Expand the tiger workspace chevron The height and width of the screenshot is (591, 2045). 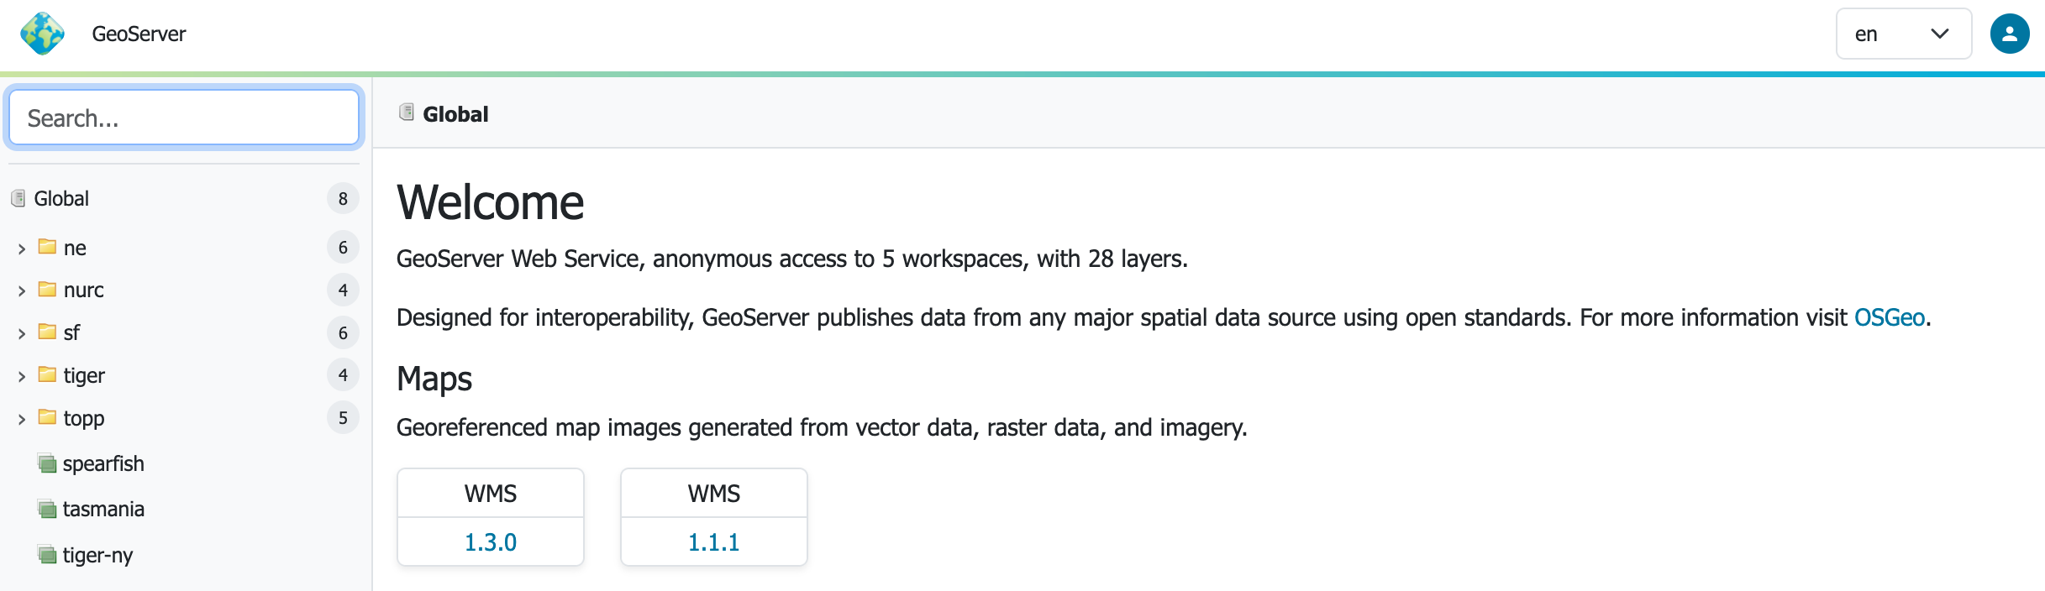[22, 376]
